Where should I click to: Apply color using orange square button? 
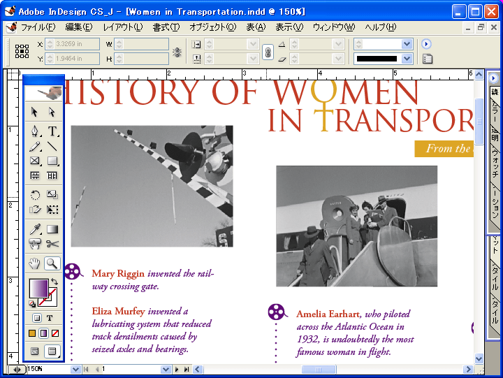[x=32, y=333]
